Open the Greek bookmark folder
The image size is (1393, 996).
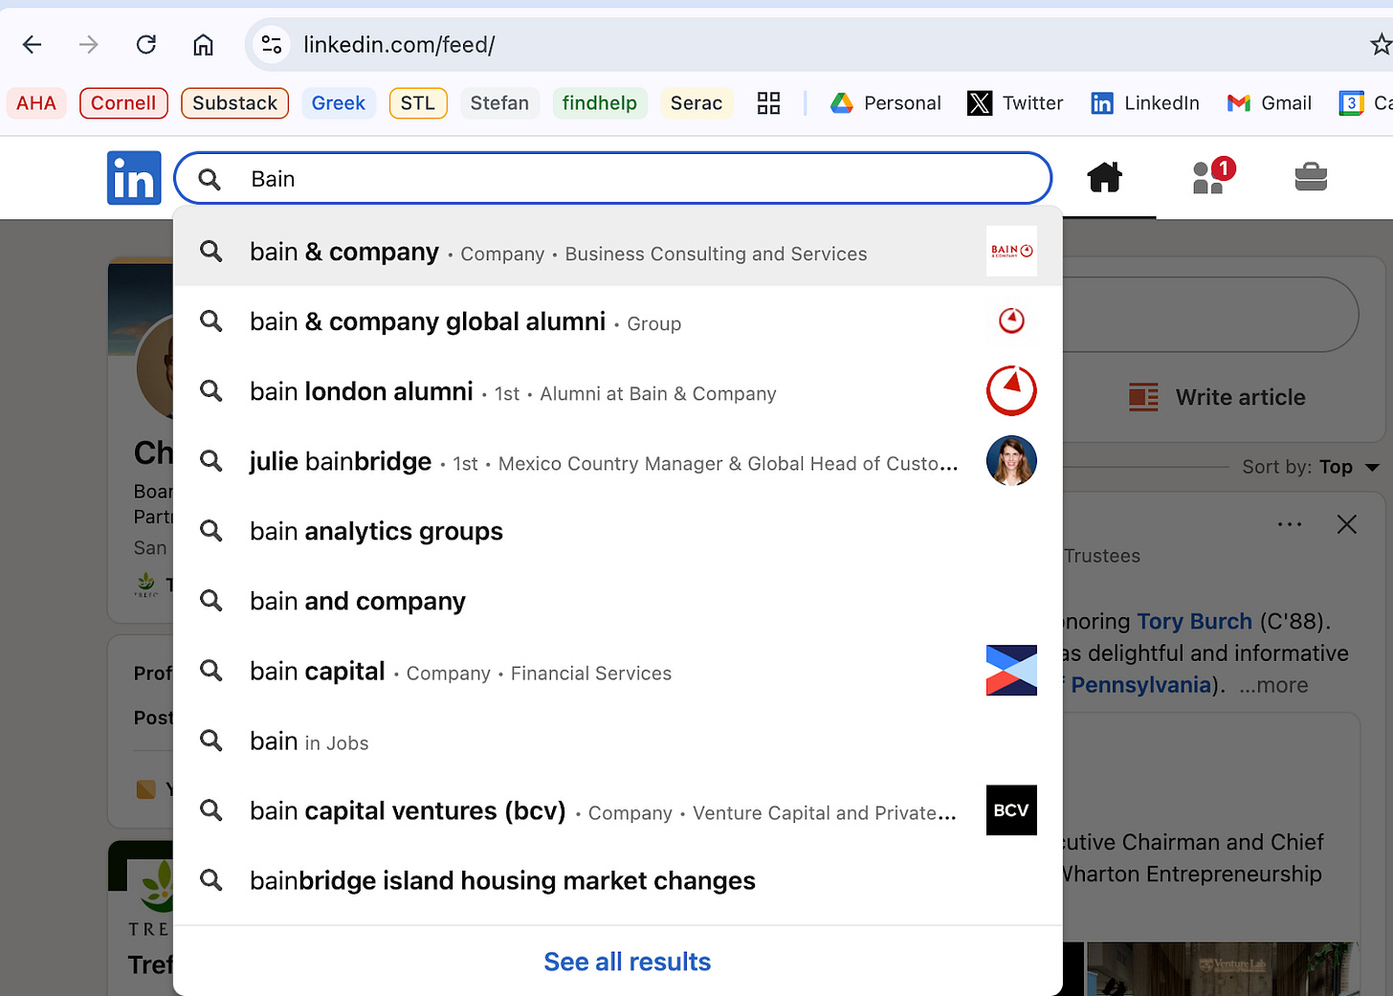coord(339,103)
